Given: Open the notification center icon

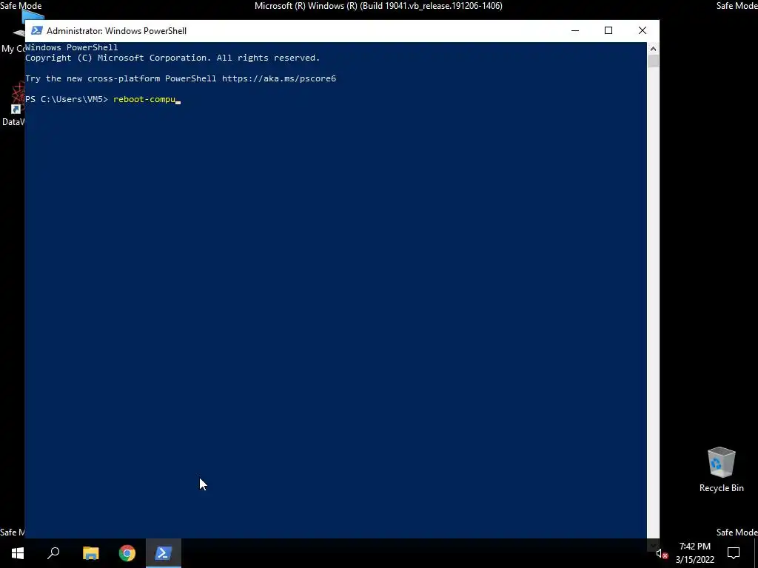Looking at the screenshot, I should [x=734, y=553].
